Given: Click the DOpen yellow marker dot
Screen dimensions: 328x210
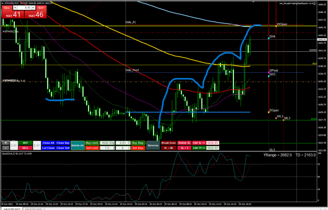Looking at the screenshot, I should 269,112.
